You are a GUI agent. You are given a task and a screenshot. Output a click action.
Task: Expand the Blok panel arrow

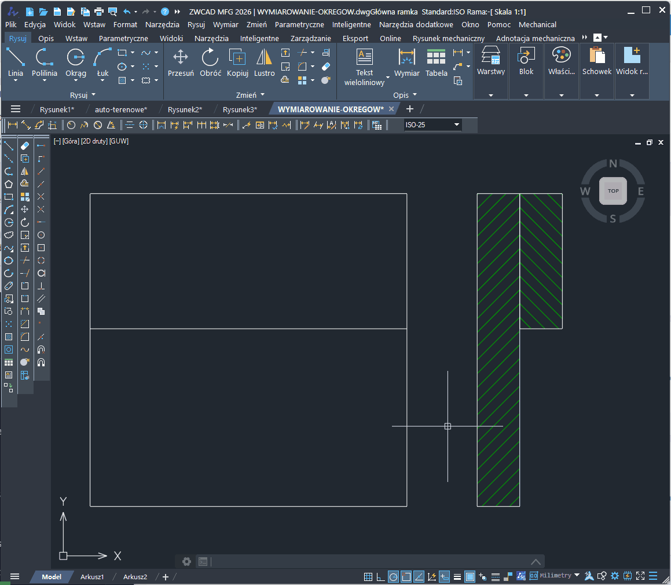click(526, 95)
